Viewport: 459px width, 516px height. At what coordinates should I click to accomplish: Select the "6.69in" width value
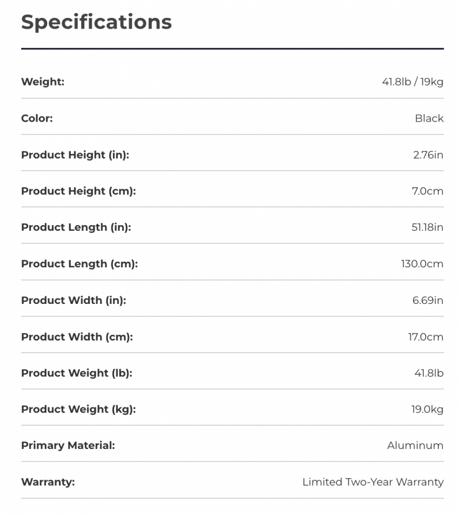428,300
